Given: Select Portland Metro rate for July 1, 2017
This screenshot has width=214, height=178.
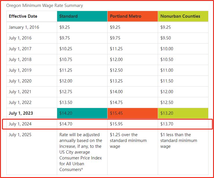Looking at the screenshot, I should (x=116, y=49).
